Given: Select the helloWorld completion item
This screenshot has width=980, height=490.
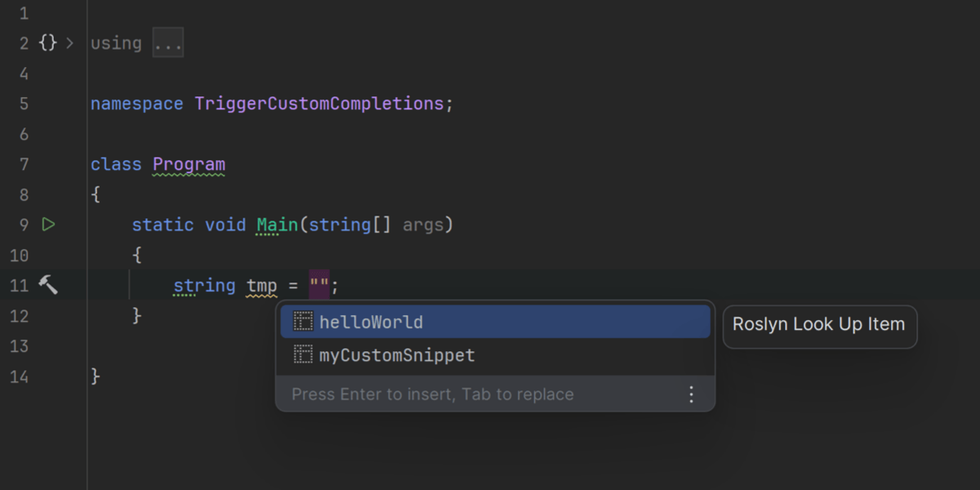Looking at the screenshot, I should point(372,322).
